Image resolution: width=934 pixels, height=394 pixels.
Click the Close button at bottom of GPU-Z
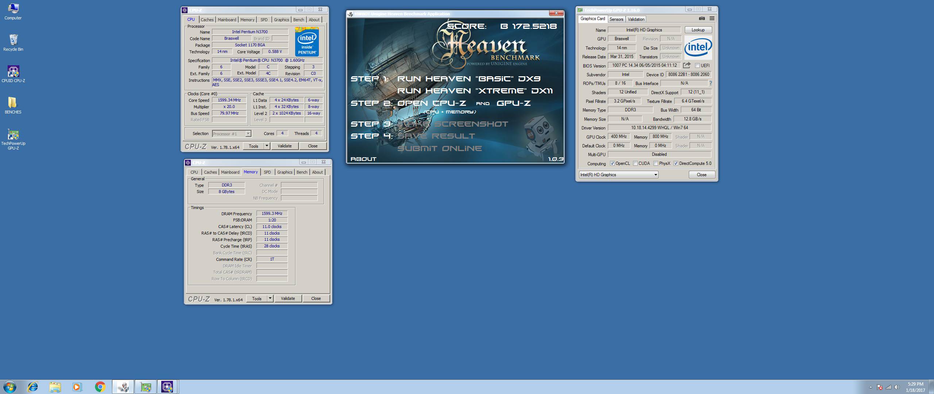[702, 175]
